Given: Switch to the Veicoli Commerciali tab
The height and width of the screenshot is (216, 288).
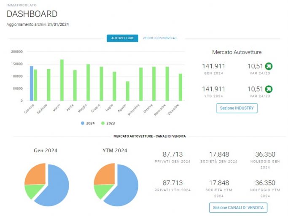Looking at the screenshot, I should click(160, 38).
